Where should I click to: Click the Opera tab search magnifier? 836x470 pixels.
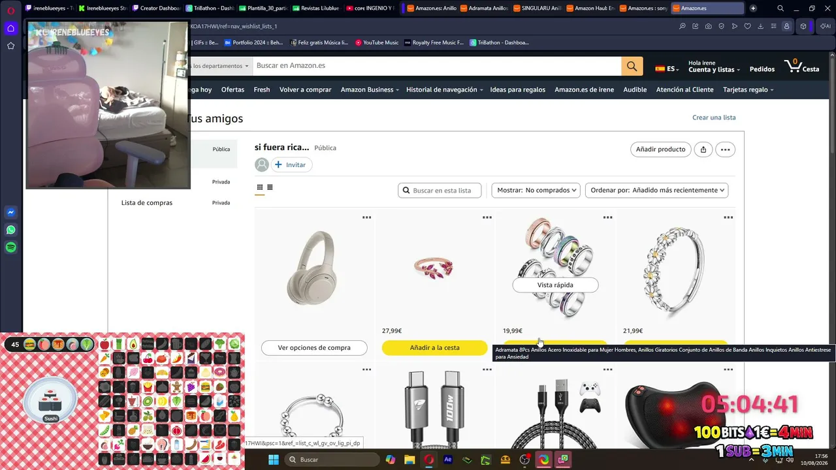780,8
